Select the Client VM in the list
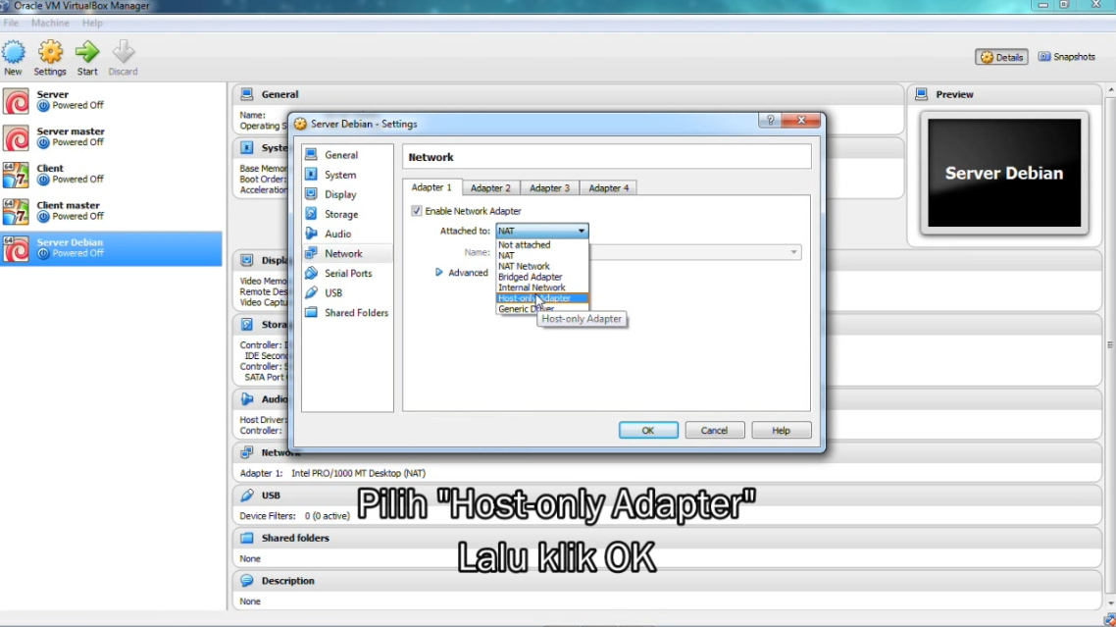The image size is (1116, 627). (x=111, y=174)
